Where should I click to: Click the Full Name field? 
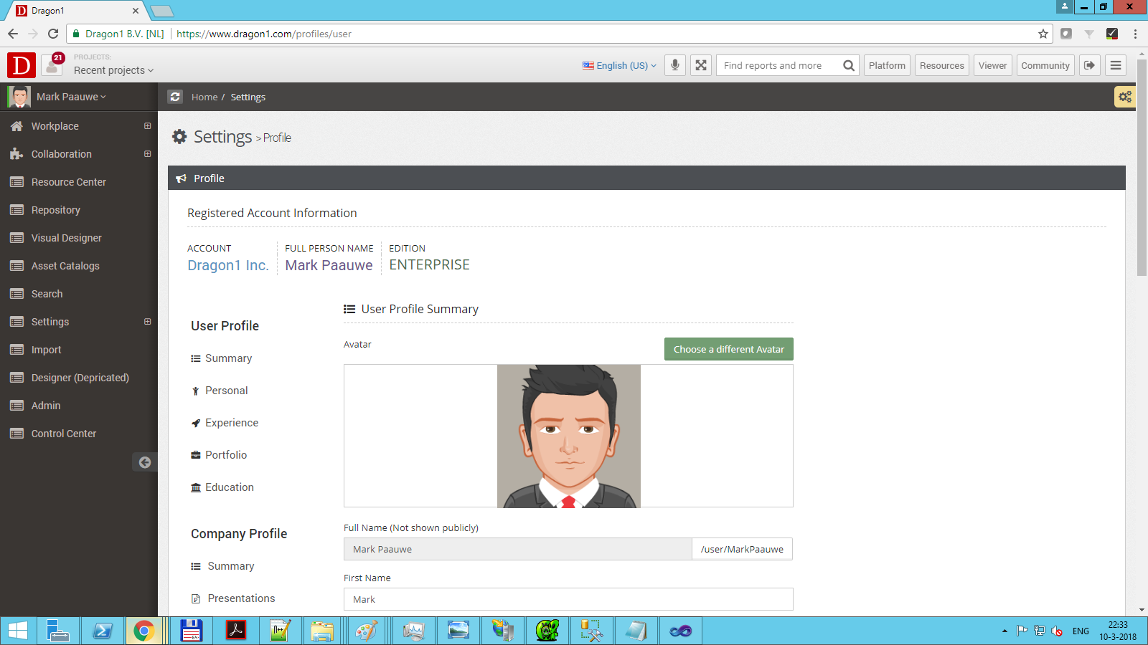(x=518, y=549)
